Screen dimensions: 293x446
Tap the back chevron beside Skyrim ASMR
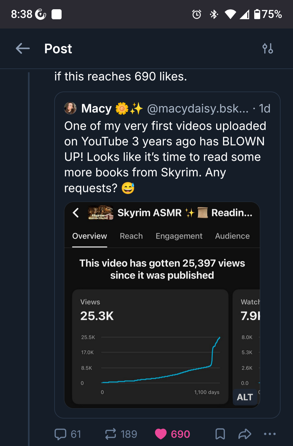pos(76,213)
